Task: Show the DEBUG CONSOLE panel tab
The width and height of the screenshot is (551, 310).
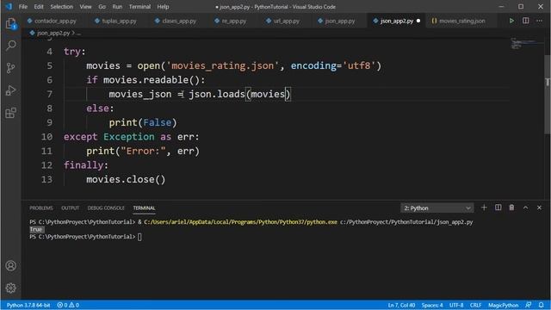Action: pyautogui.click(x=106, y=208)
